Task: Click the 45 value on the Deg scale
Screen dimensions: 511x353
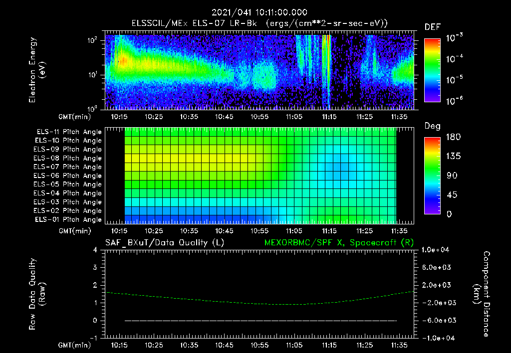Action: [x=452, y=195]
